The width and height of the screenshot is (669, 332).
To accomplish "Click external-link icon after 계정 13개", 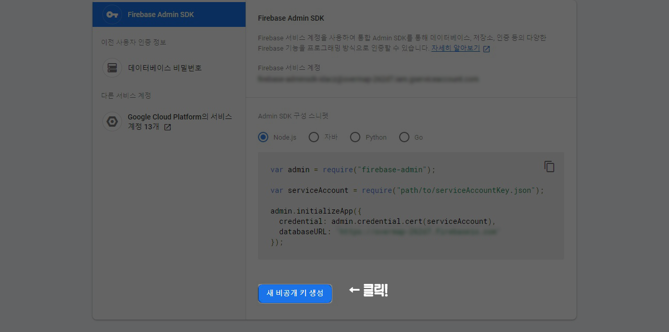I will (168, 127).
